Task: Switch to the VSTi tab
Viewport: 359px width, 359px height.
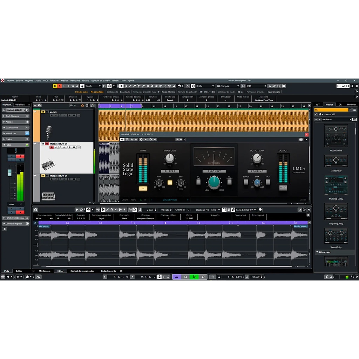Action: (x=318, y=104)
